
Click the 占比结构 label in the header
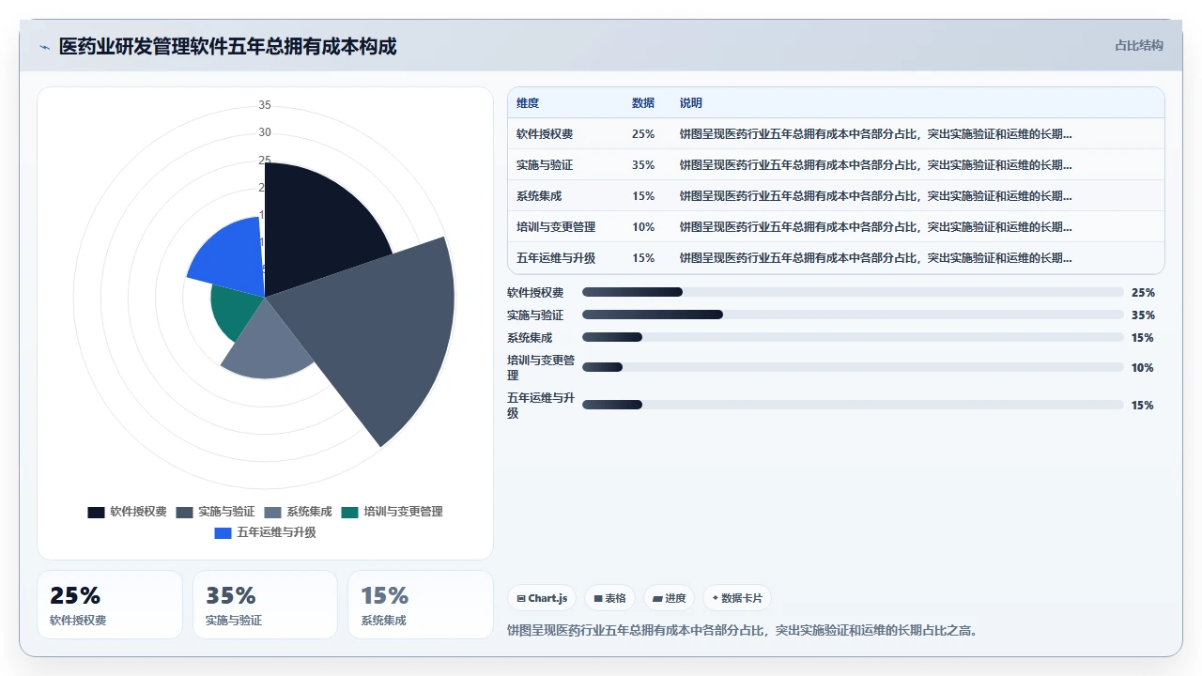[x=1138, y=45]
